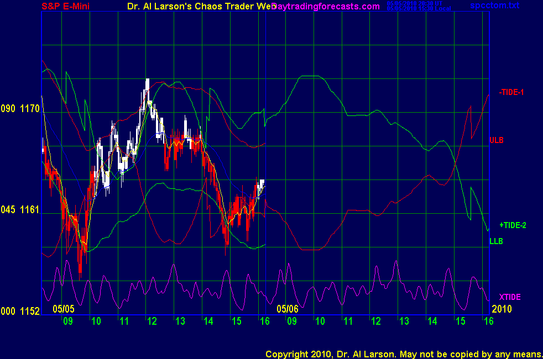543x359 pixels.
Task: Click hour label '13' for the 05/06 session
Action: (x=404, y=321)
